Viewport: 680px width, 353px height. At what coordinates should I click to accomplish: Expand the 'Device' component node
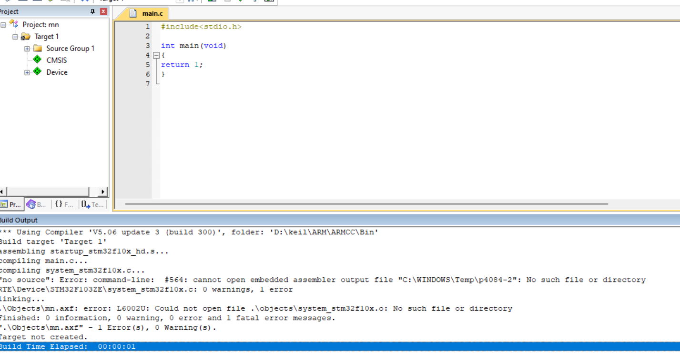point(27,72)
